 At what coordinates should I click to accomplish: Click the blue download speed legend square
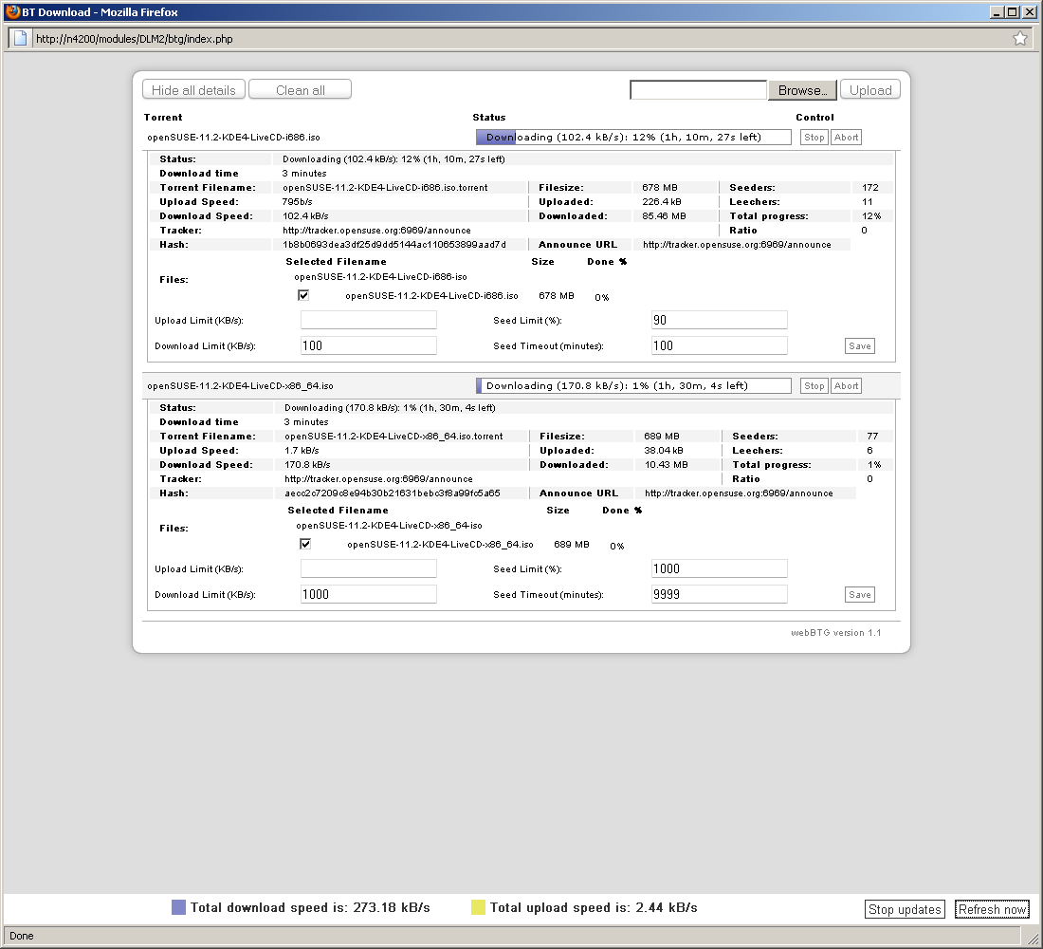pos(178,907)
